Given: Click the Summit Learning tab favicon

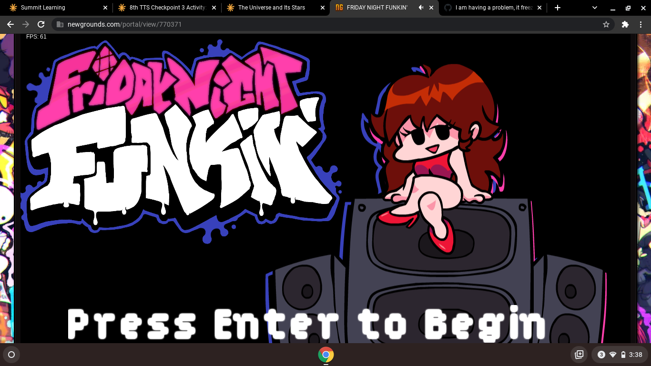Looking at the screenshot, I should (x=13, y=8).
